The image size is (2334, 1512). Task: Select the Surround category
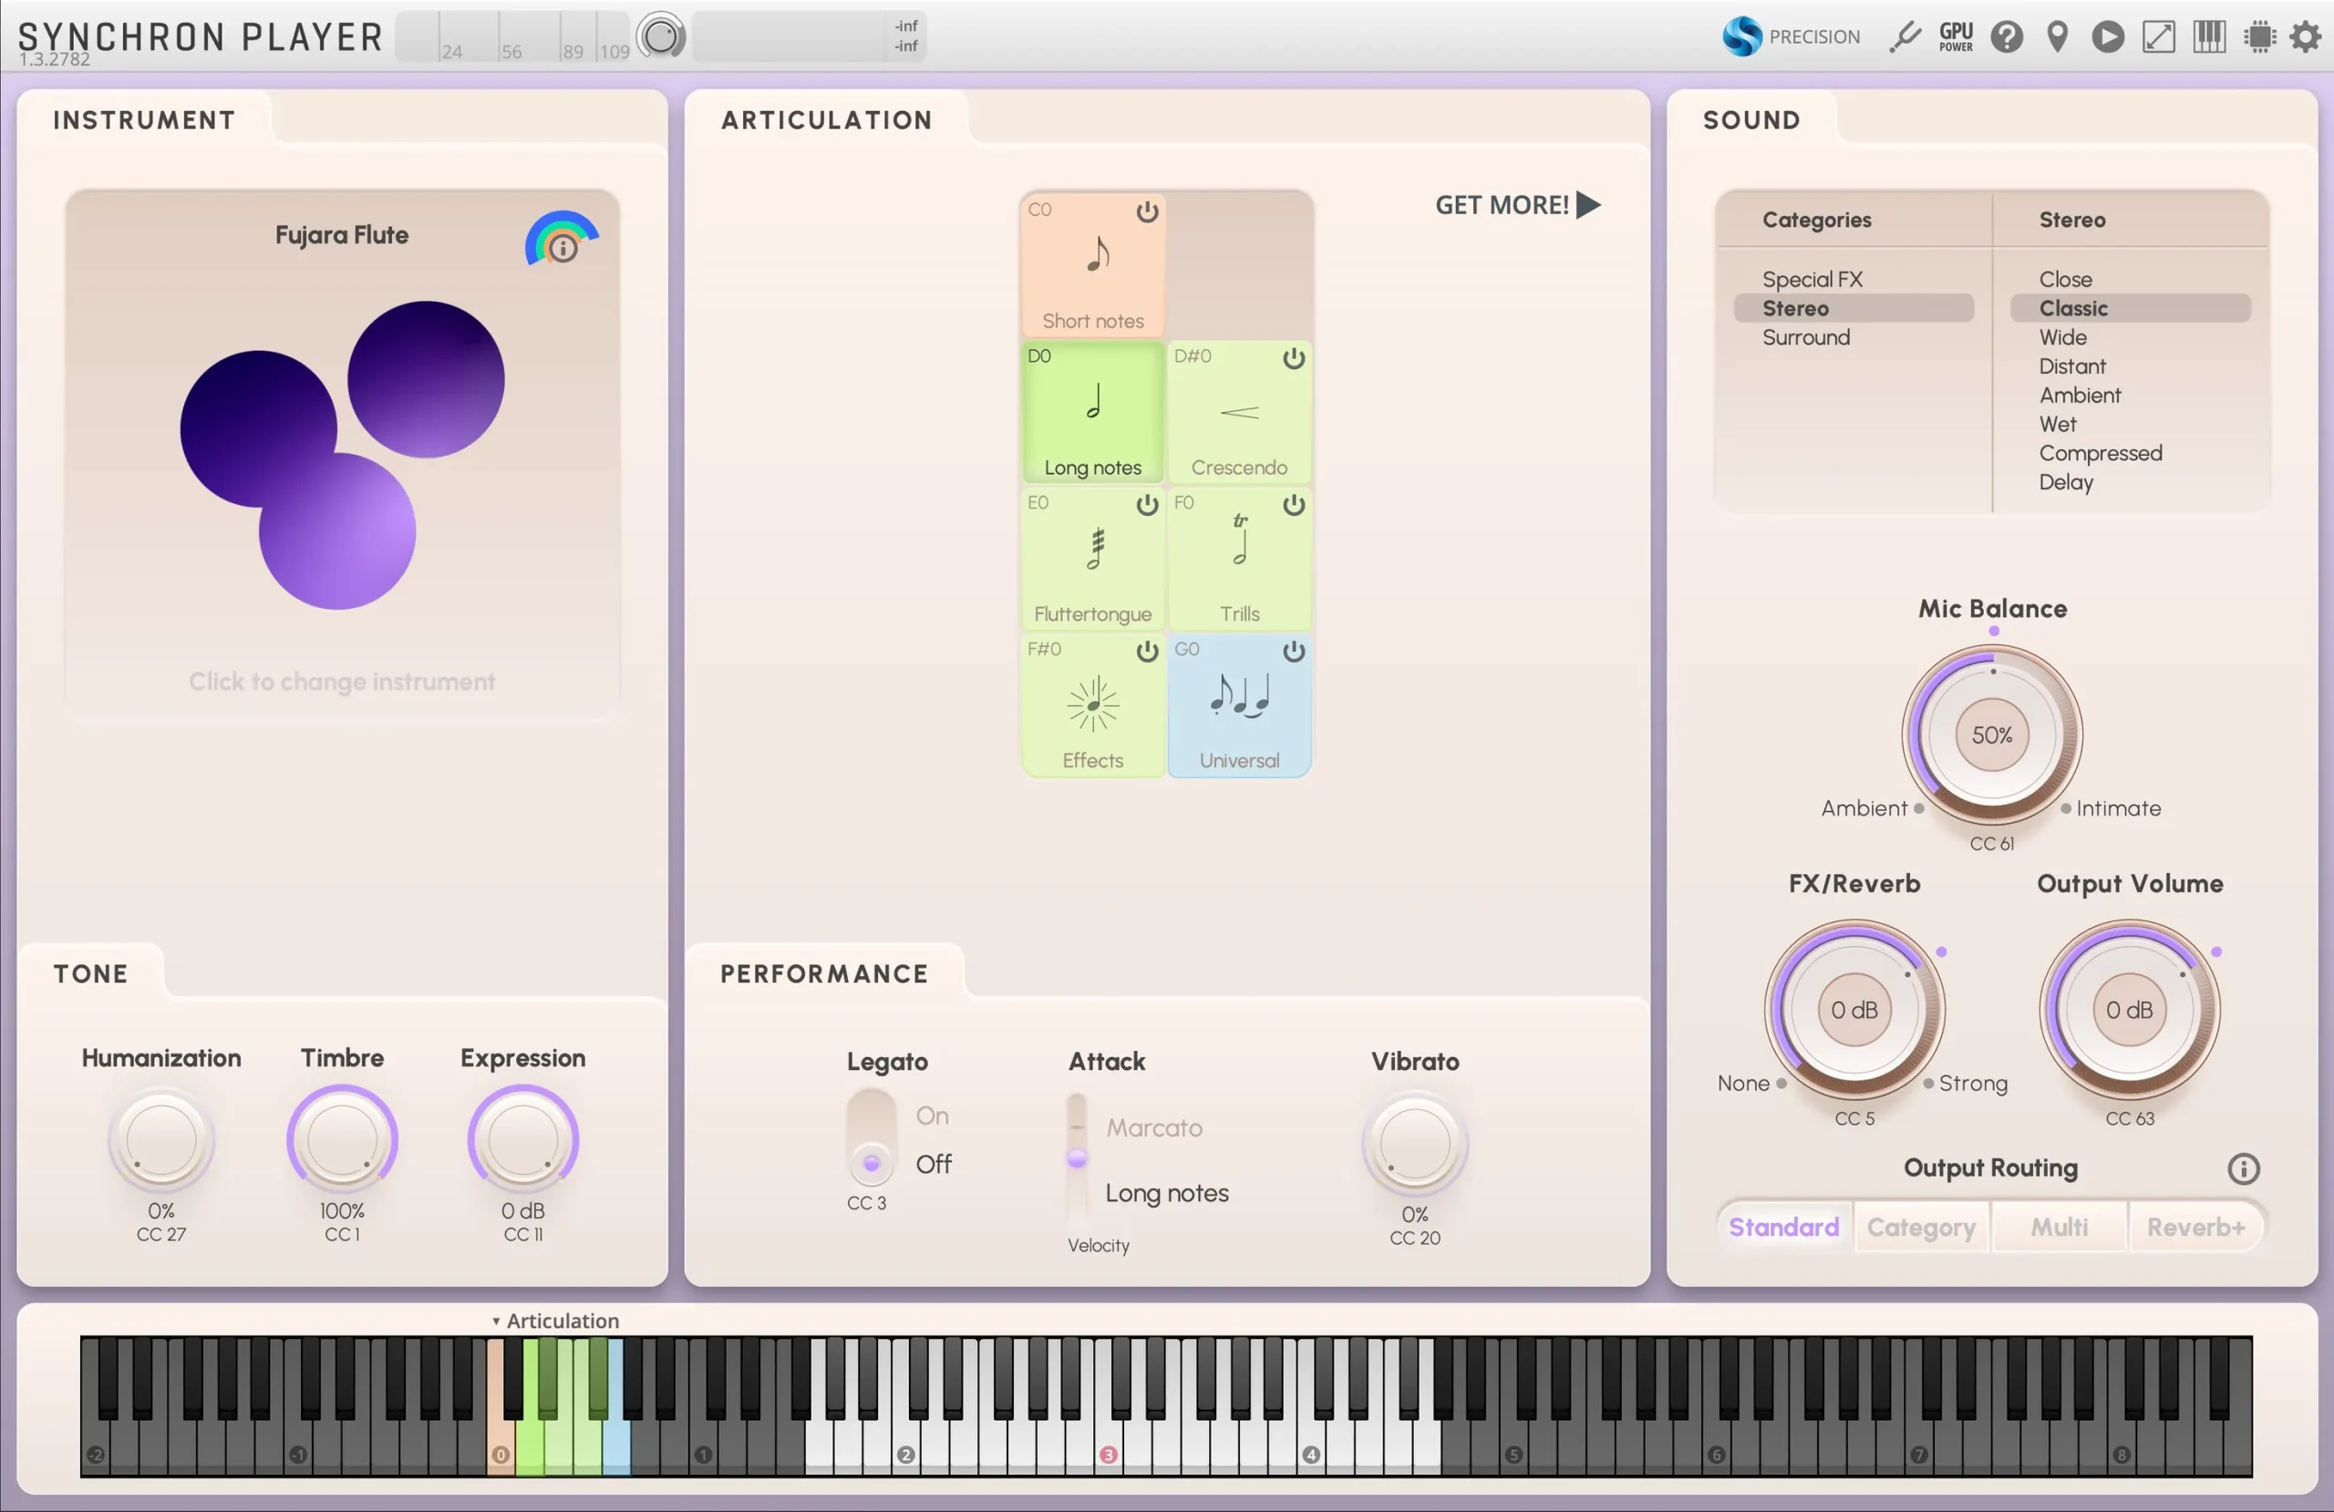(1805, 337)
